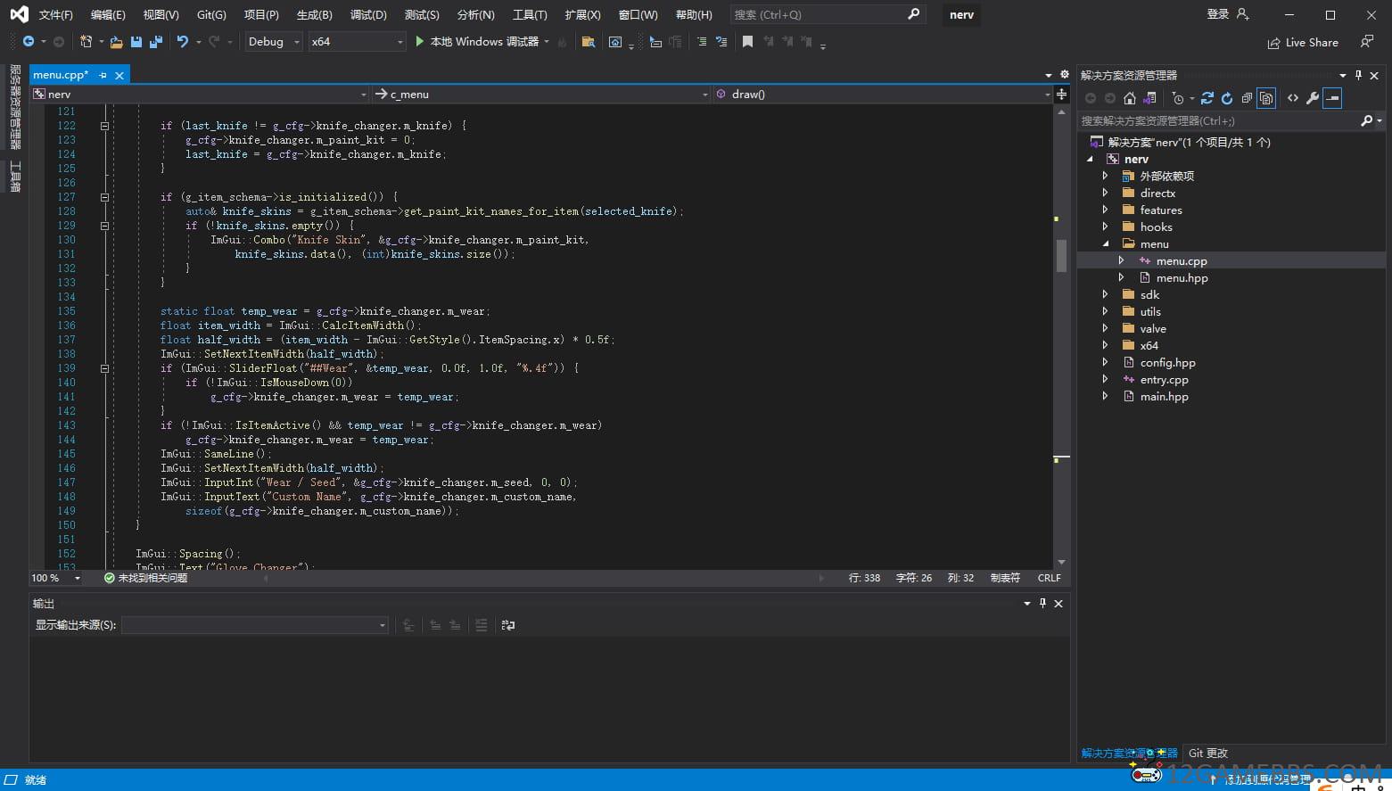
Task: Collapse code block at line 122
Action: [x=104, y=126]
